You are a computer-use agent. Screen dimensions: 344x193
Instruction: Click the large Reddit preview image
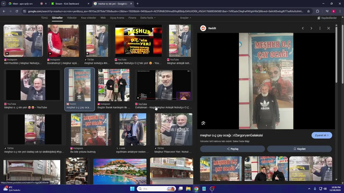(266, 81)
